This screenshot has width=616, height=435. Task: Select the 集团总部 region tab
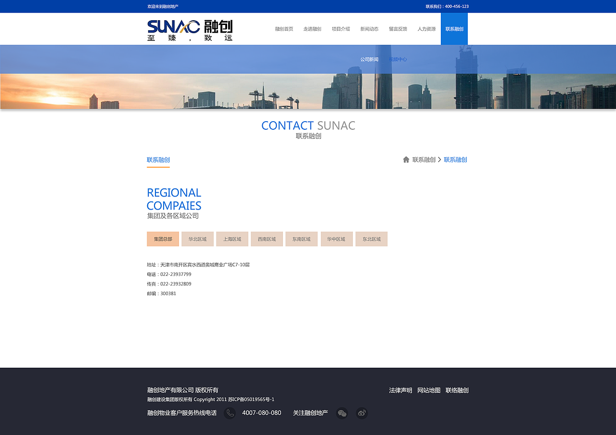click(163, 239)
